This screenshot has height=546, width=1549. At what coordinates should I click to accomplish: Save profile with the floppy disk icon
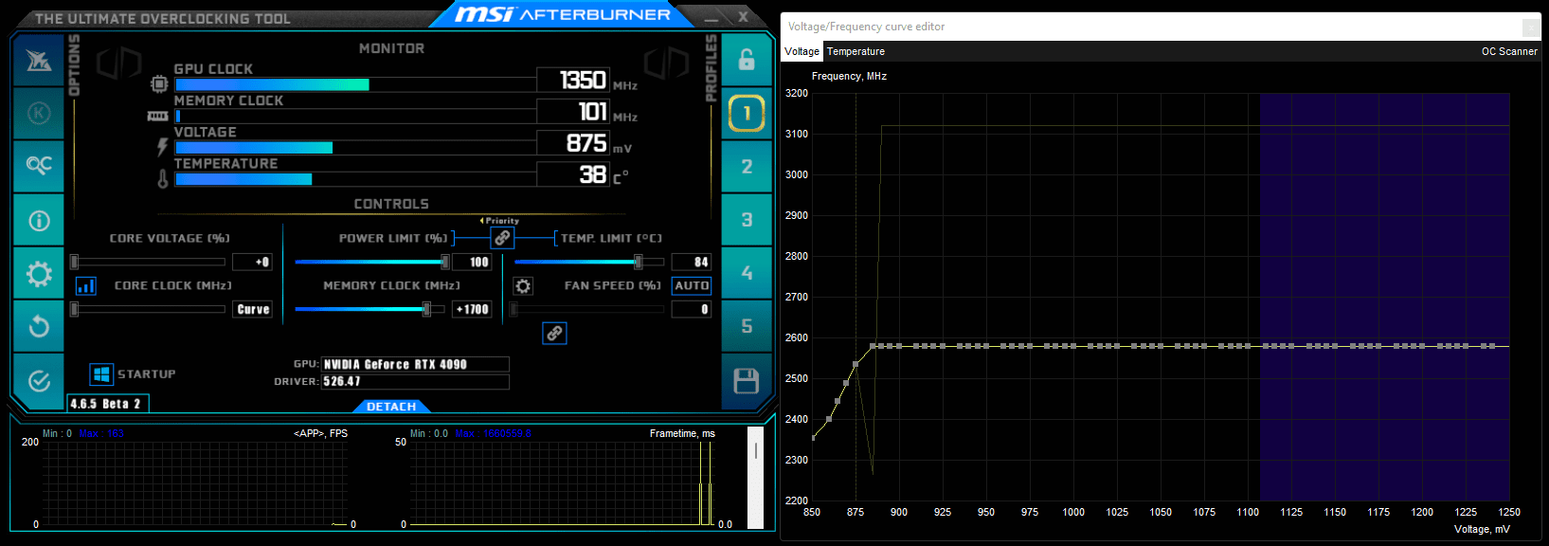[x=747, y=381]
